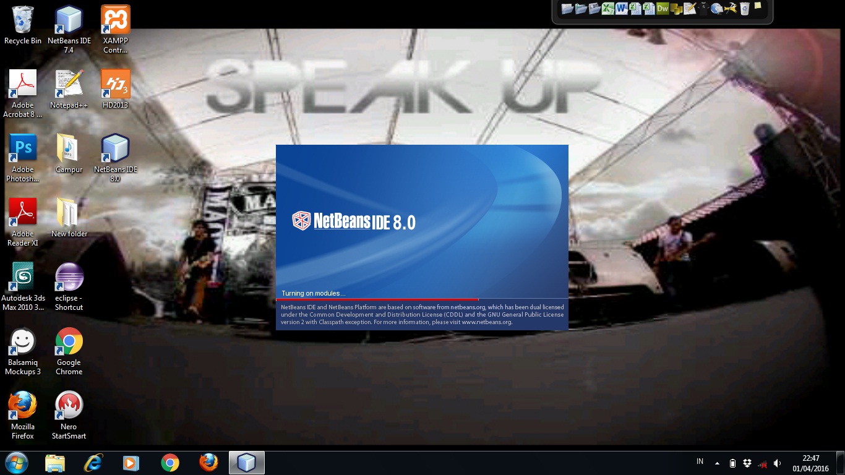The width and height of the screenshot is (845, 475).
Task: Click the Adobe Reader XI desktop icon
Action: pyautogui.click(x=23, y=222)
